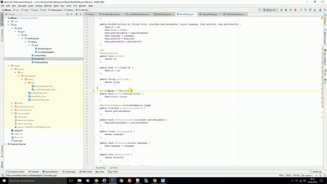Open the Run tool window

click(x=100, y=172)
